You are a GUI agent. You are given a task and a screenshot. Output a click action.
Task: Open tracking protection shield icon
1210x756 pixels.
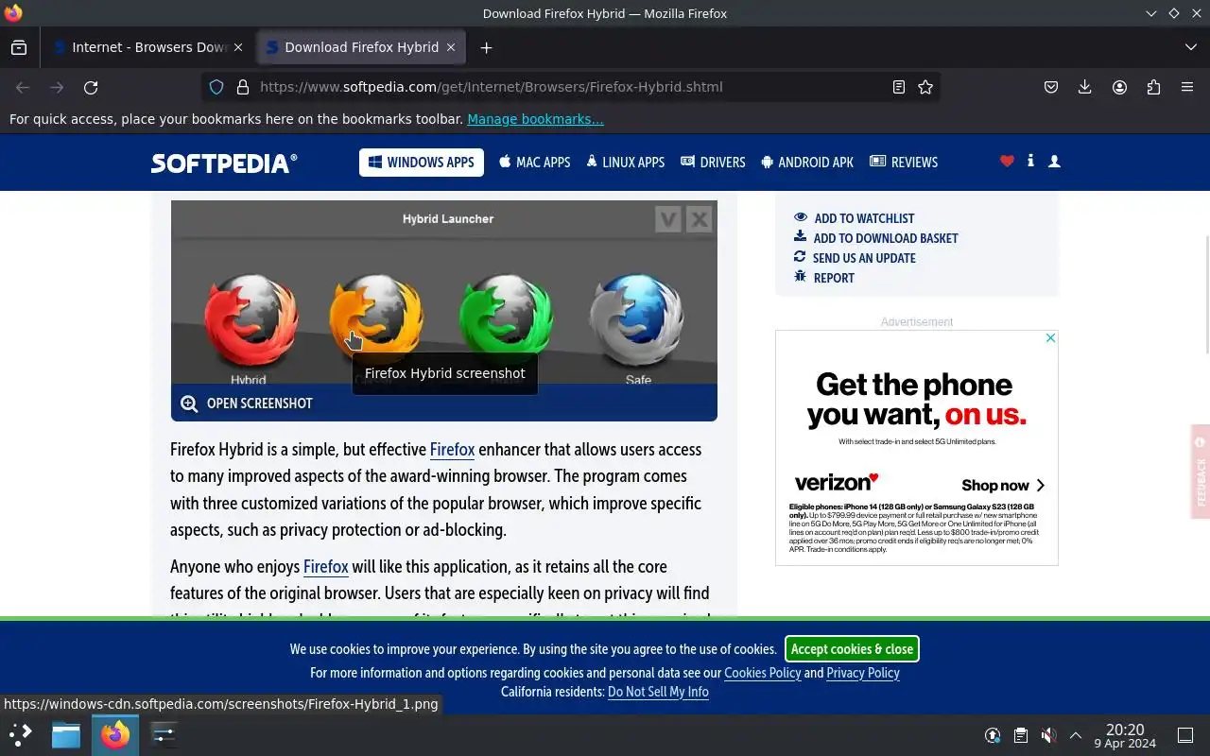point(216,87)
